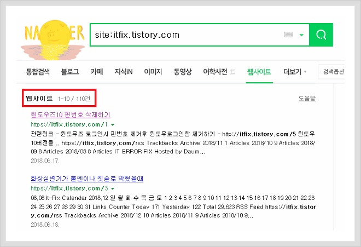Click the new-window icon beside 어학사전
This screenshot has width=361, height=247.
(233, 72)
